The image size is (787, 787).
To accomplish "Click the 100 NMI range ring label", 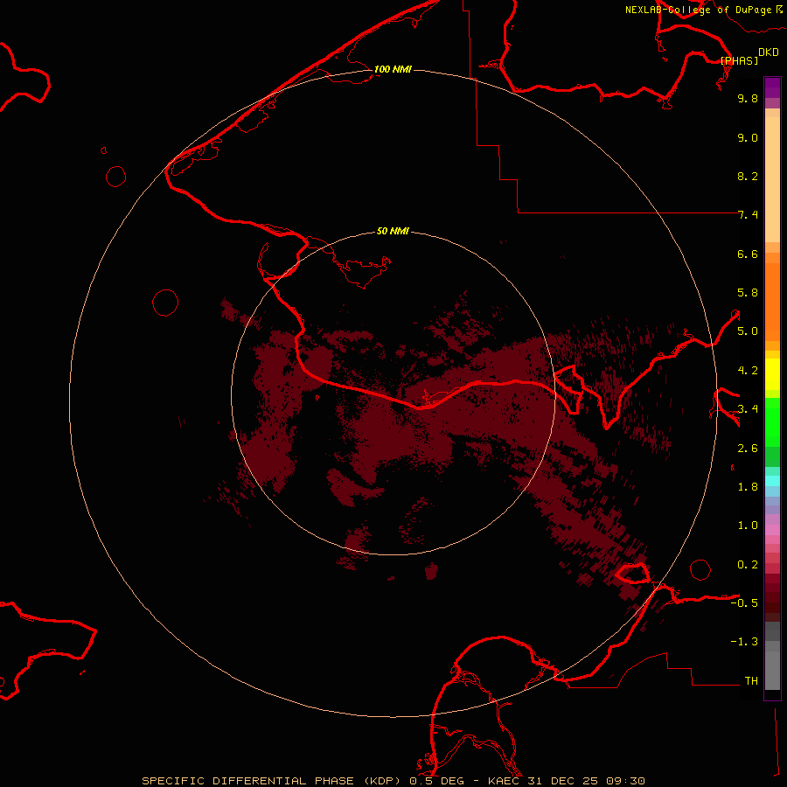I will point(393,69).
